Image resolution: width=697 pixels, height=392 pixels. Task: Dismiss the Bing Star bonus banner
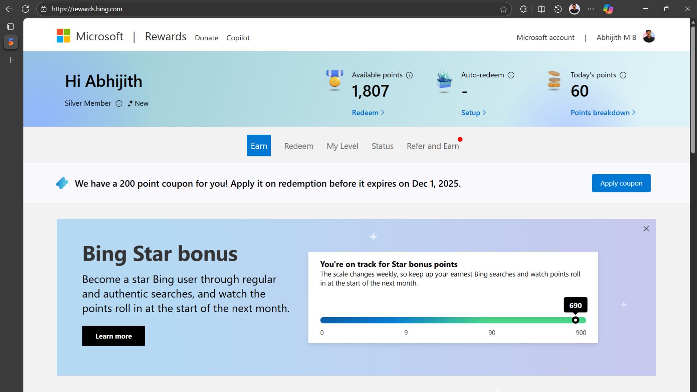click(x=646, y=229)
